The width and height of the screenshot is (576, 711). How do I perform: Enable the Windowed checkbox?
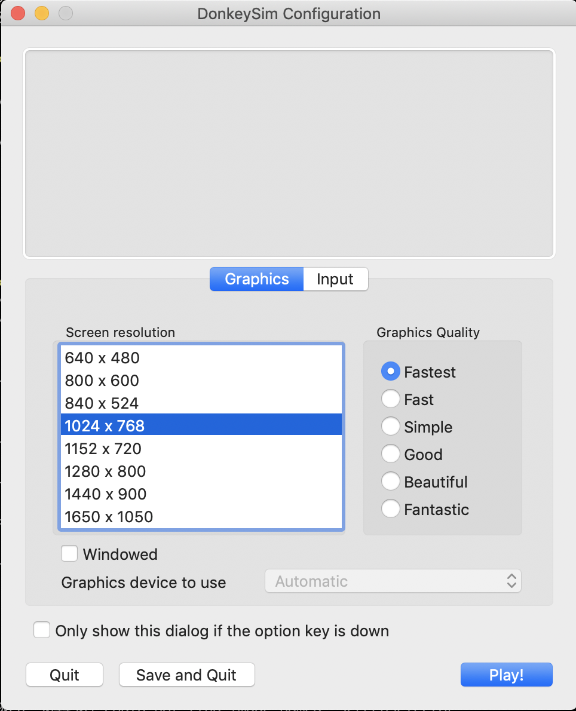[70, 554]
